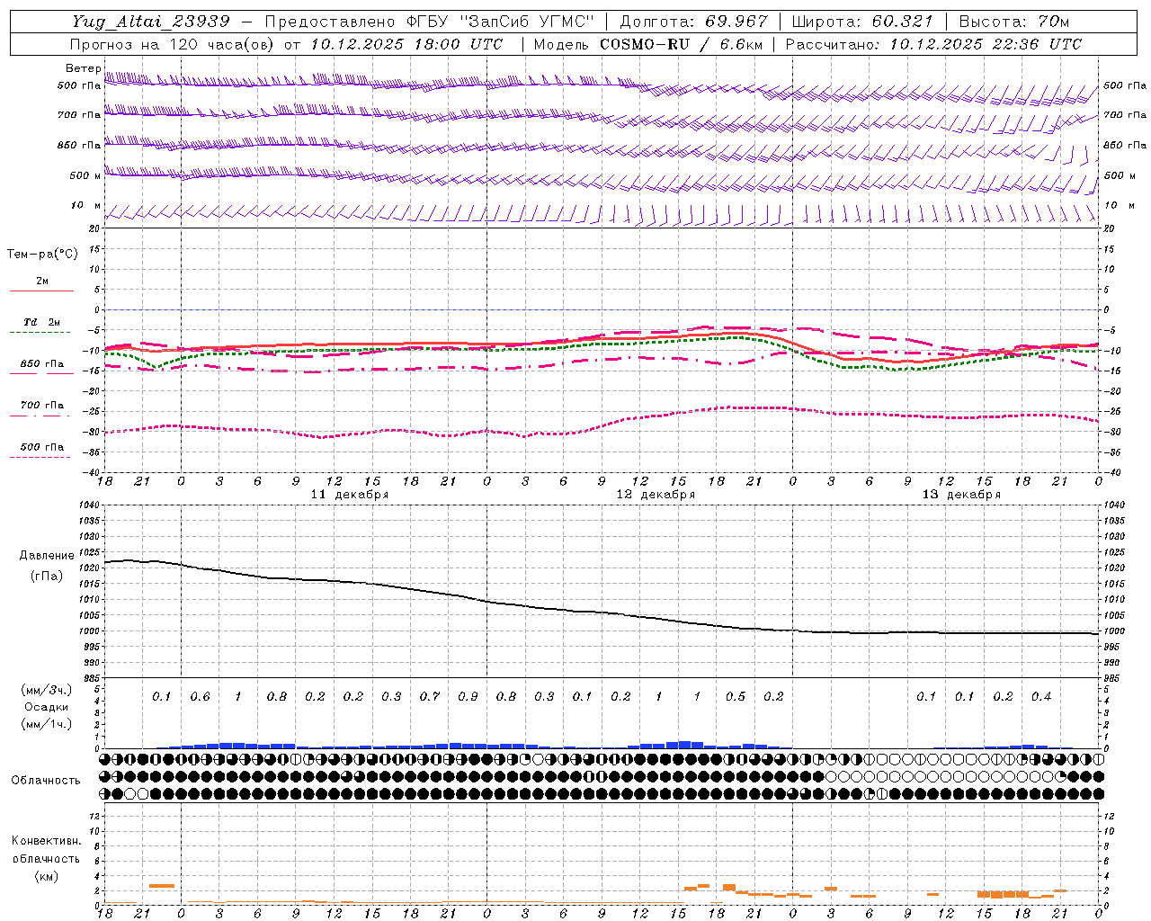Click the 'Давление' pressure panel label
The width and height of the screenshot is (1151, 921).
point(47,556)
